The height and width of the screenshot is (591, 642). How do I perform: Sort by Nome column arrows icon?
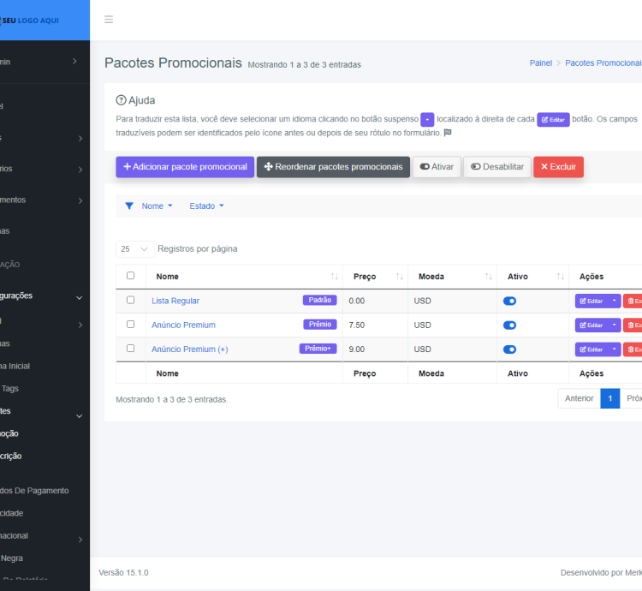(x=334, y=277)
